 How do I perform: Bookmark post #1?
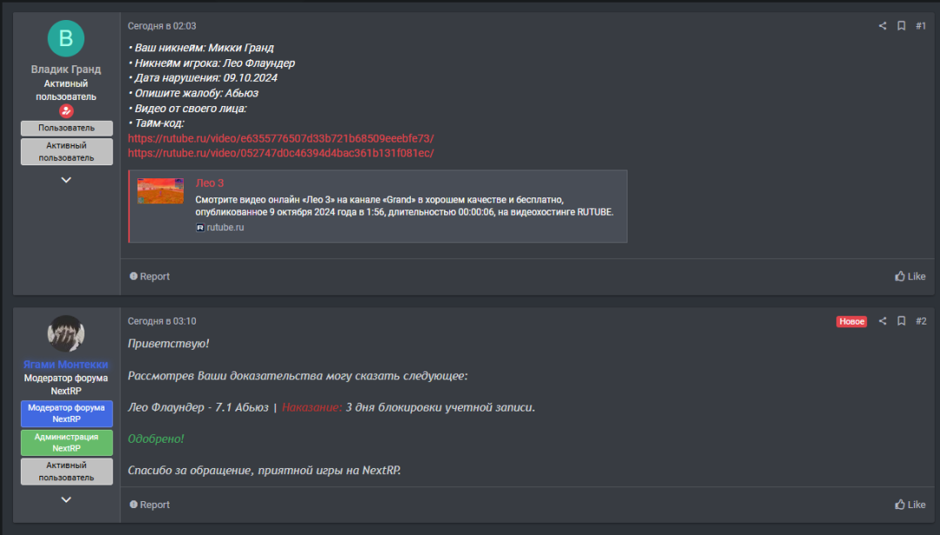pyautogui.click(x=901, y=26)
